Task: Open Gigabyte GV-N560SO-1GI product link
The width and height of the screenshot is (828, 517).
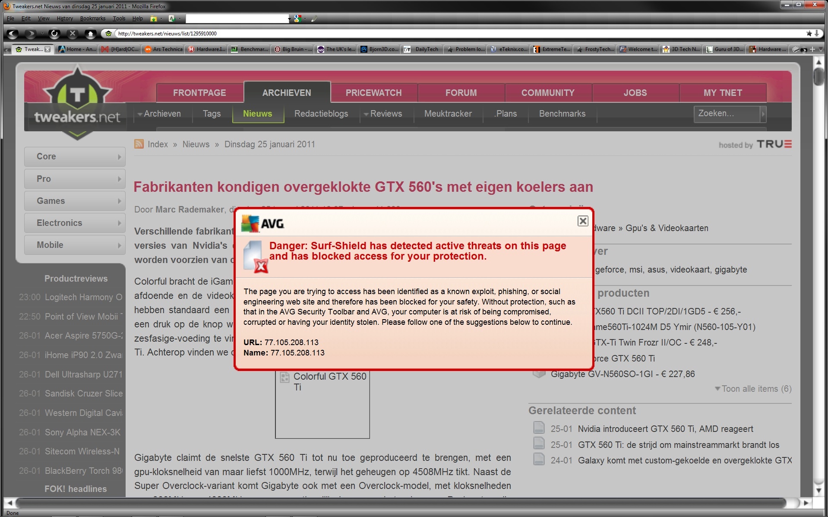Action: (x=623, y=374)
